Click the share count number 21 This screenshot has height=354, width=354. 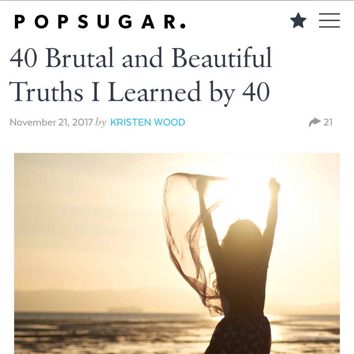(x=328, y=122)
